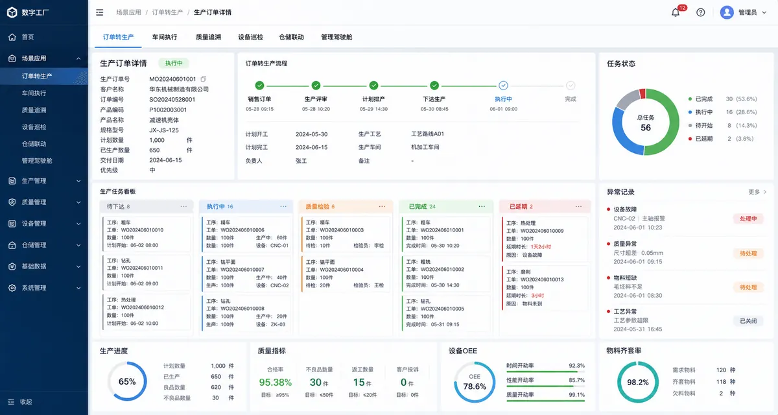Click the 数字工厂 cube logo icon
Screen dimensions: 778x415
(12, 12)
